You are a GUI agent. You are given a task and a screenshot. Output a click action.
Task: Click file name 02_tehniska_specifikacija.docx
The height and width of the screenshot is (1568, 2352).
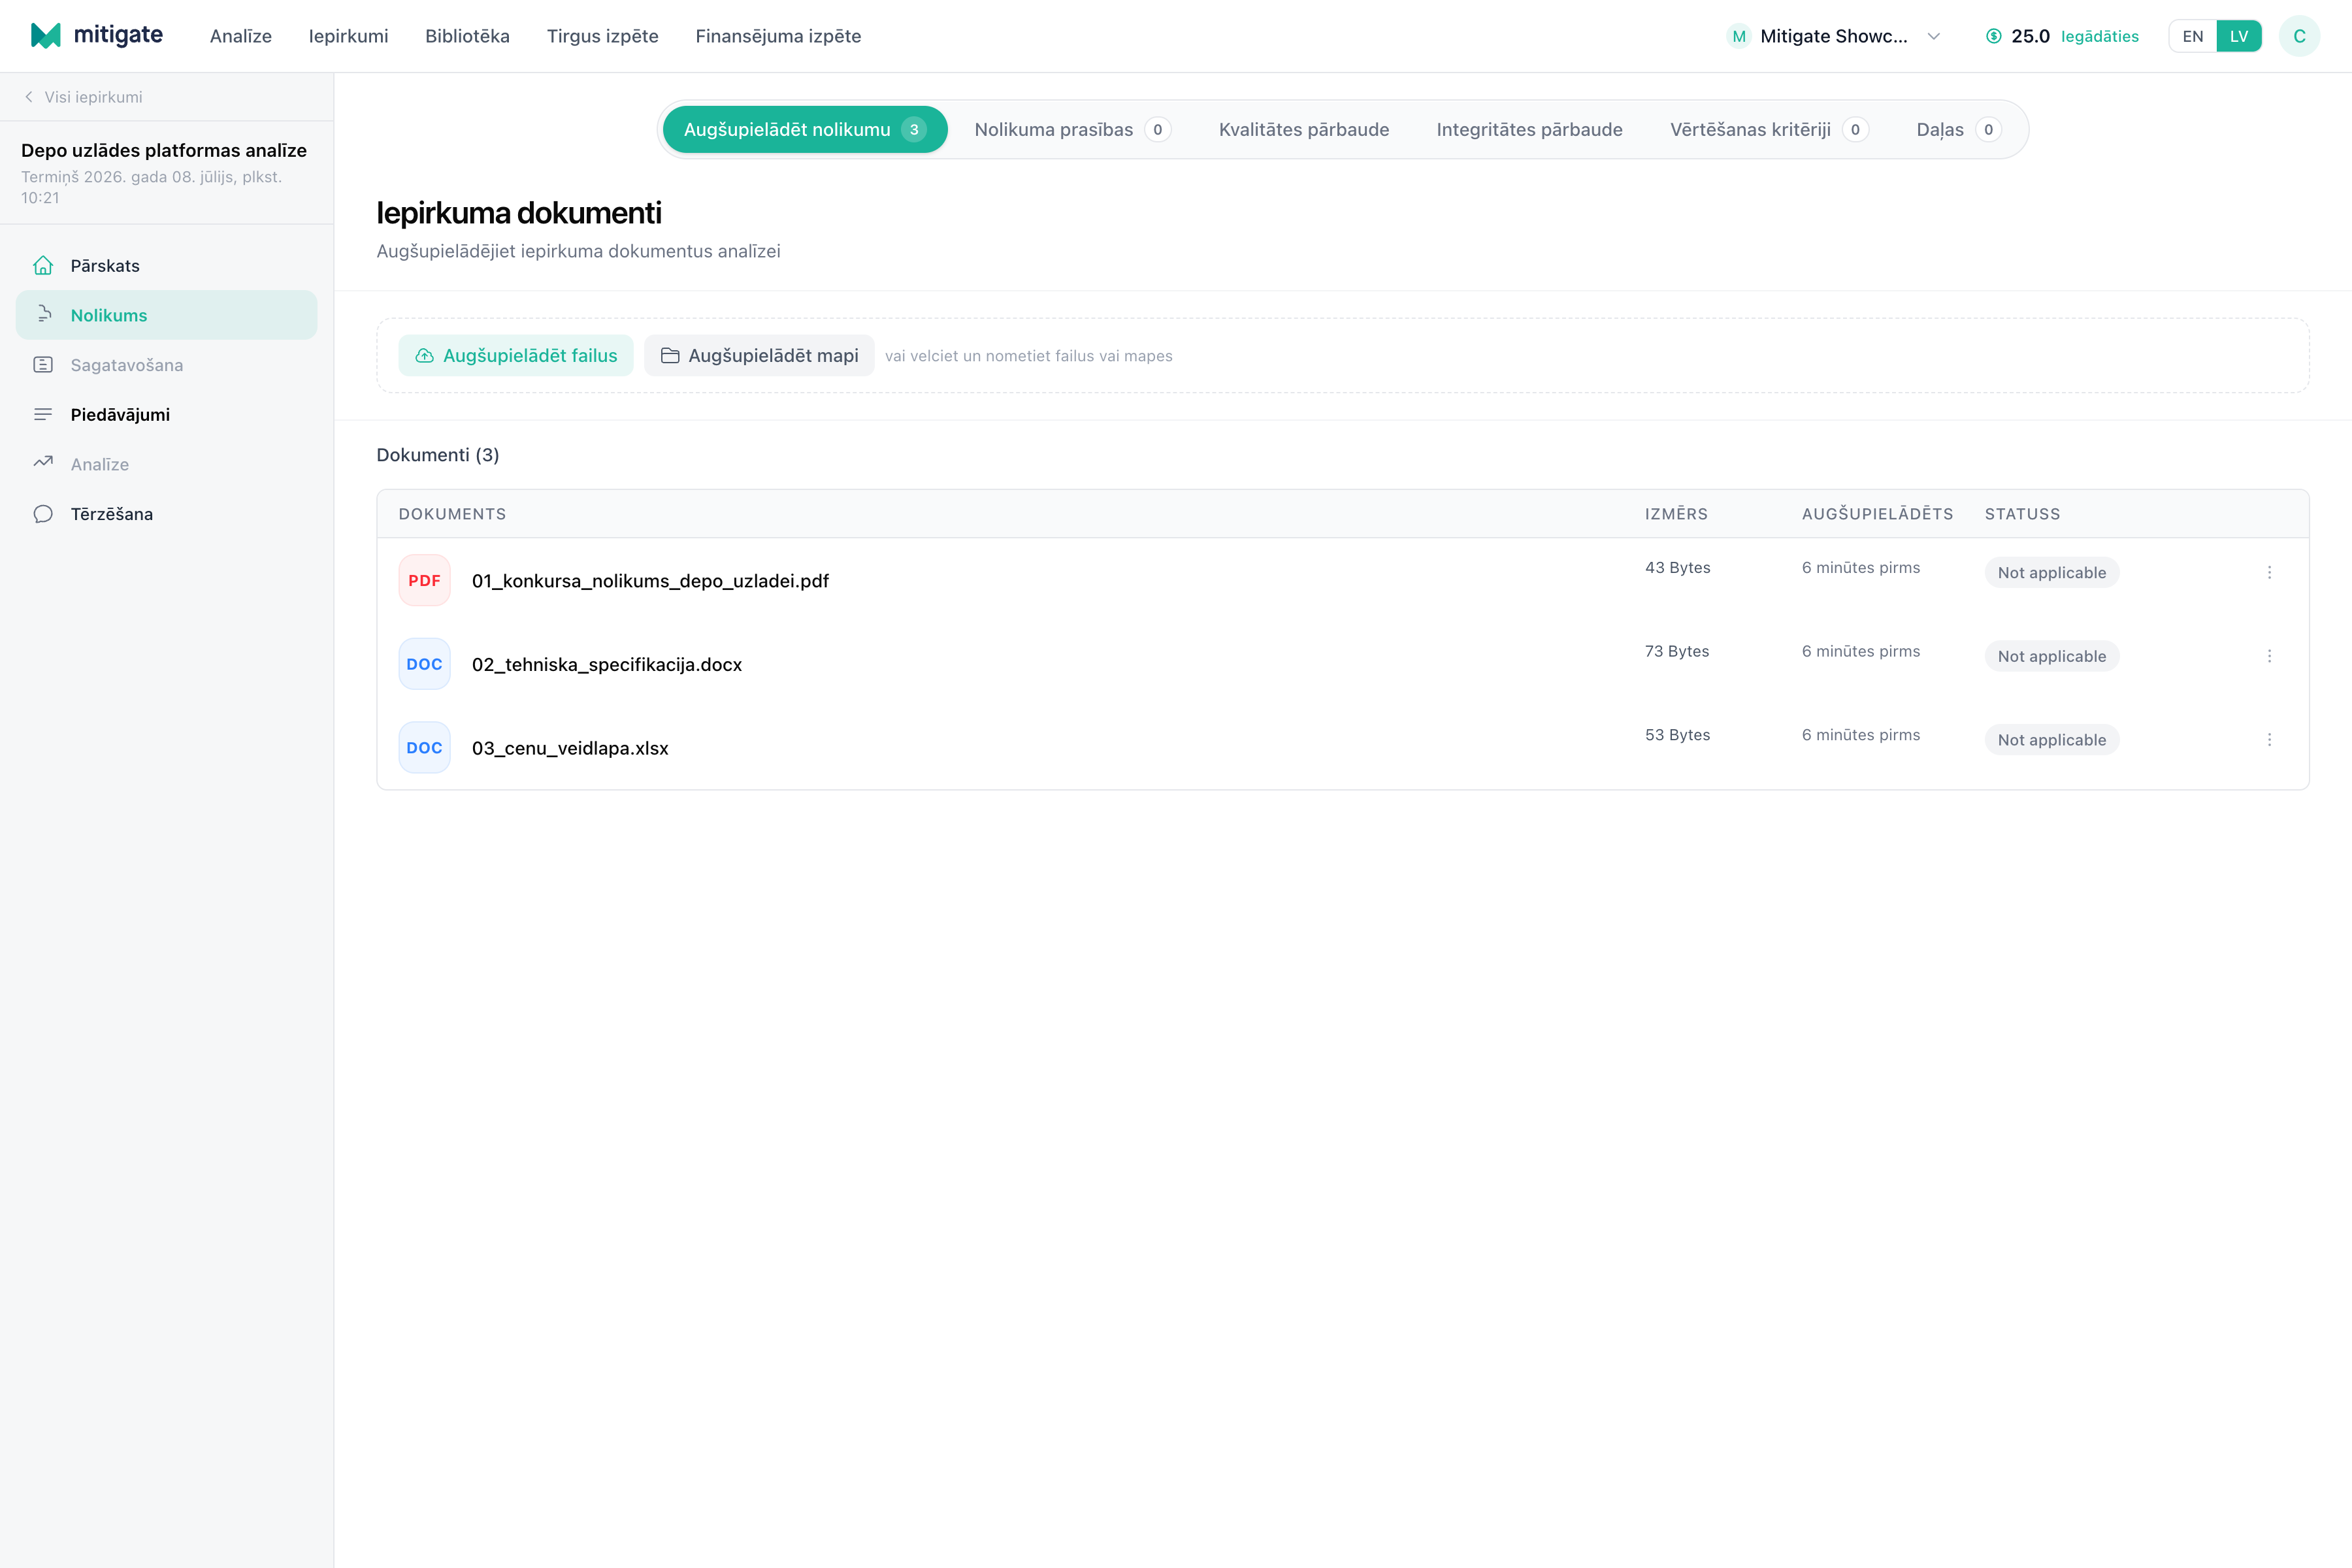click(607, 664)
